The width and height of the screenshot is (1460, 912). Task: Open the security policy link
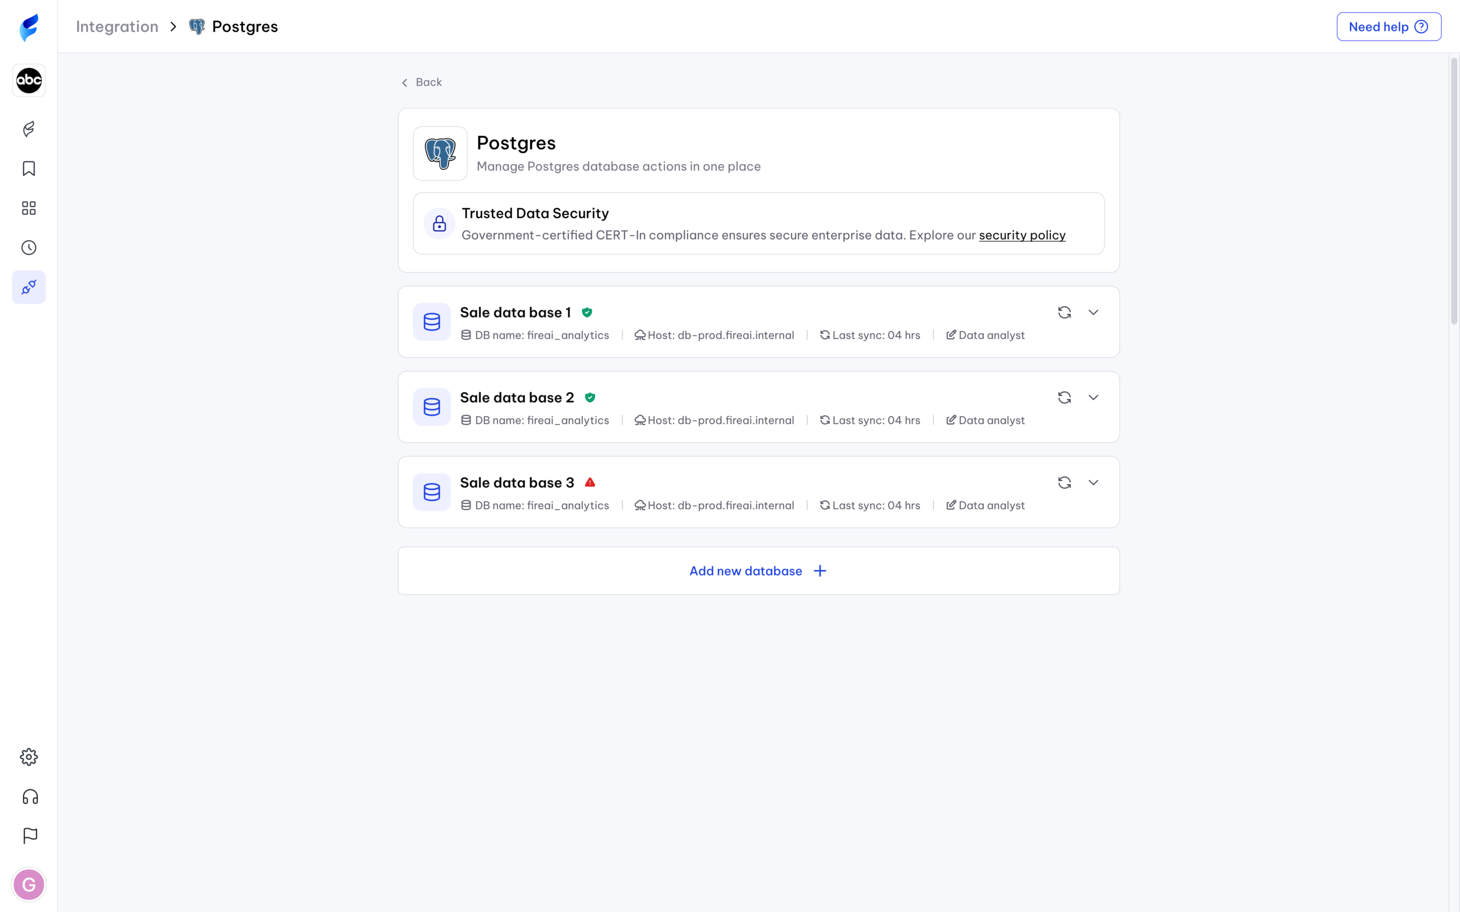point(1021,235)
